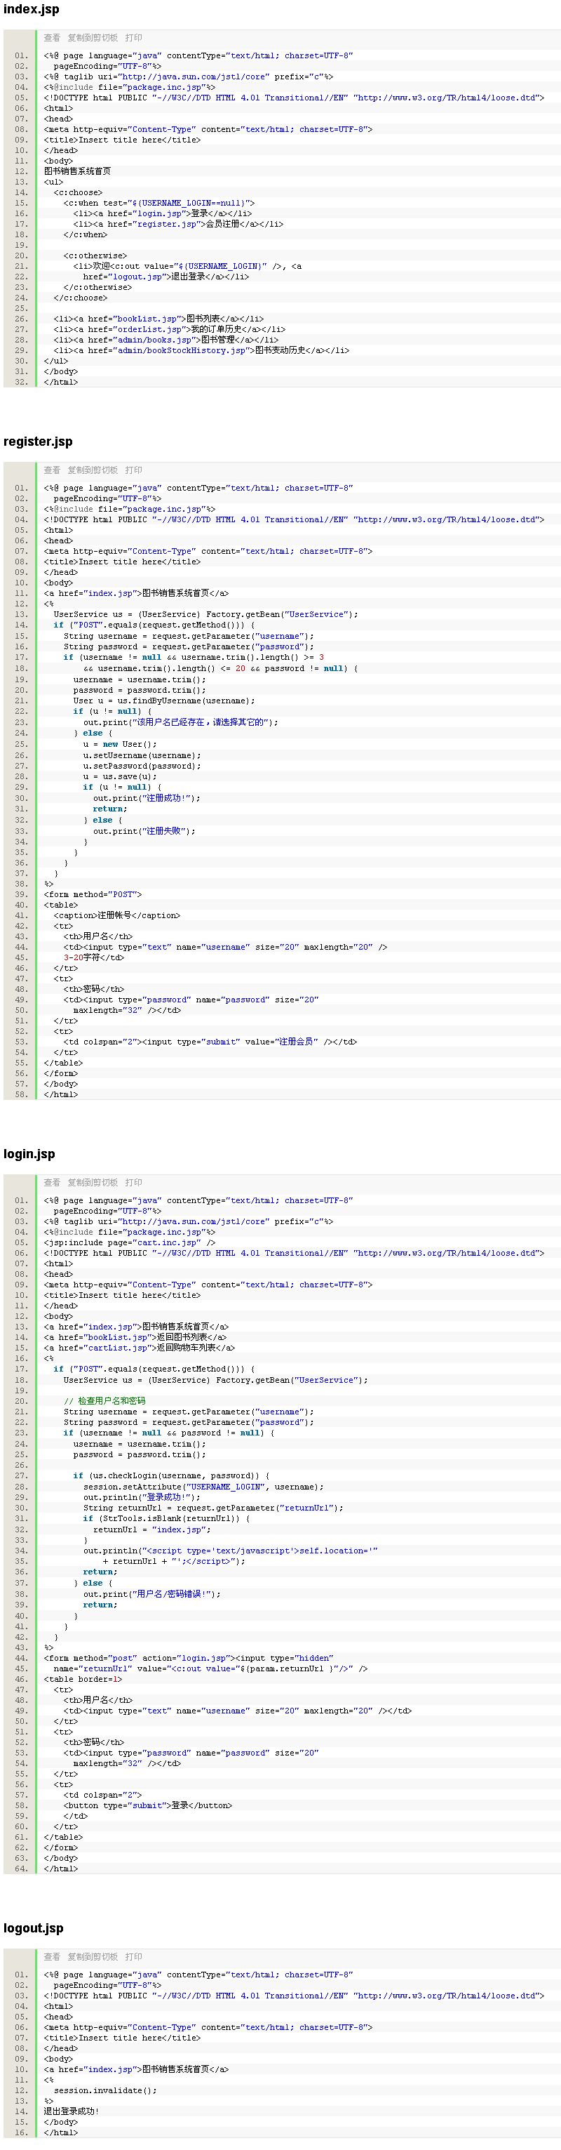Click the c:when test USERNAME_LOGIN==null line
Image resolution: width=561 pixels, height=2150 pixels.
click(159, 203)
